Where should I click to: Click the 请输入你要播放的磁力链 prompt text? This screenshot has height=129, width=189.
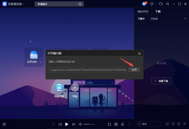click(x=62, y=62)
